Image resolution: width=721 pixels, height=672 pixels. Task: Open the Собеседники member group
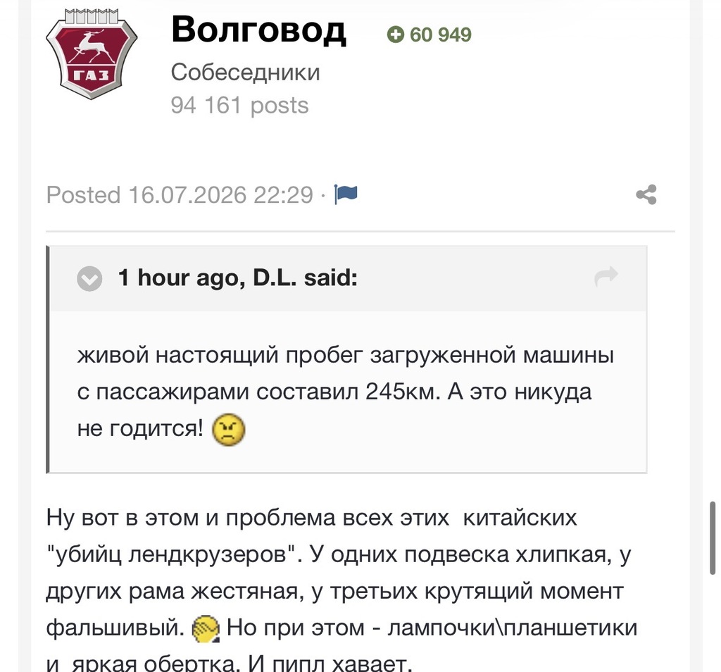point(245,73)
